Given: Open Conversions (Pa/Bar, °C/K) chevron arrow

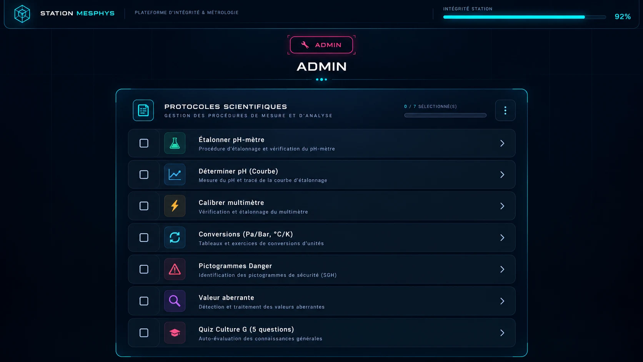Looking at the screenshot, I should 502,238.
